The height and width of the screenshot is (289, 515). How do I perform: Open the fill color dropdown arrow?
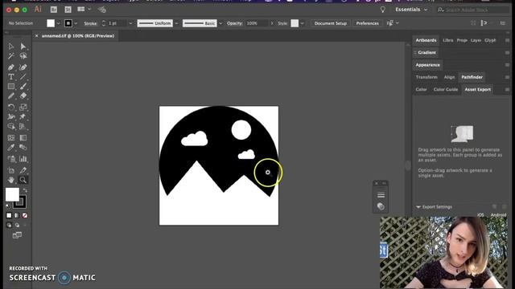[x=59, y=23]
